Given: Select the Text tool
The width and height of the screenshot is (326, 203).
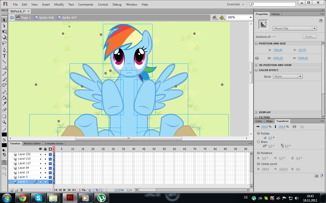Looking at the screenshot, I should pyautogui.click(x=4, y=56).
